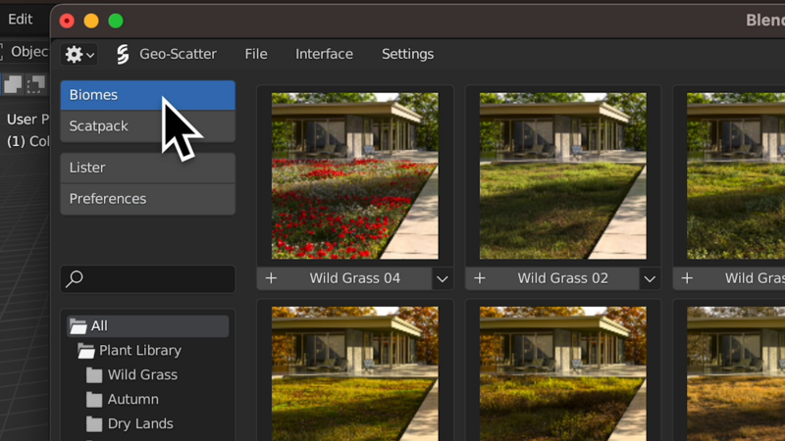
Task: Click the Geo-Scatter S logo icon
Action: (123, 54)
